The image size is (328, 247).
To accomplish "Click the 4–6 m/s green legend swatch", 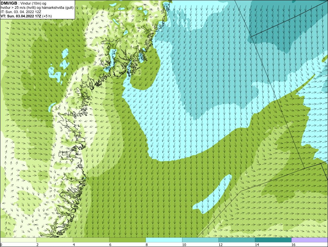I will [91, 240].
